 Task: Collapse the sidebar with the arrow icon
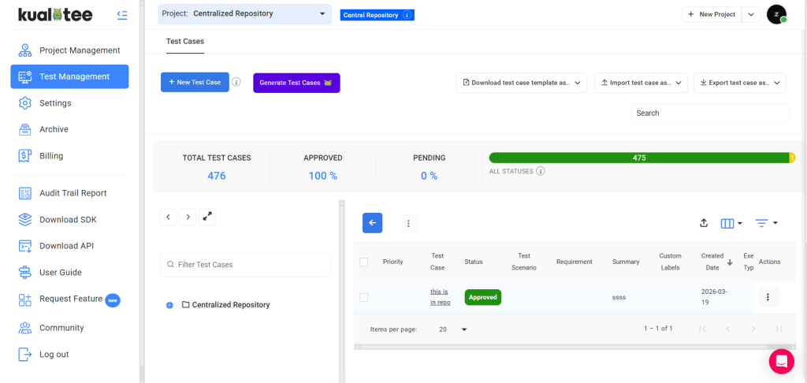122,15
